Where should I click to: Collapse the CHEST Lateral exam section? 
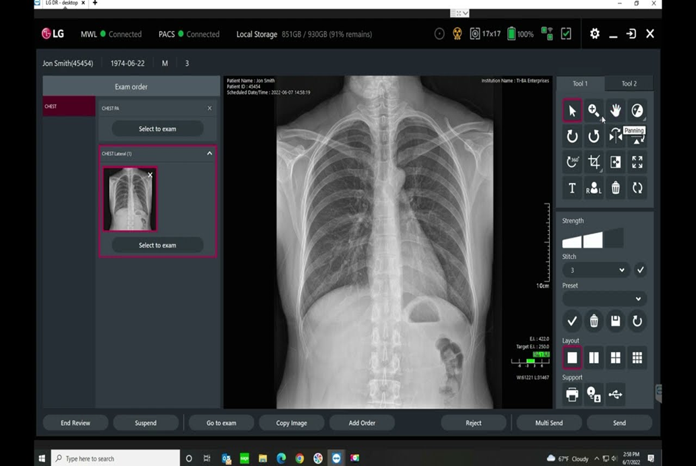tap(209, 154)
